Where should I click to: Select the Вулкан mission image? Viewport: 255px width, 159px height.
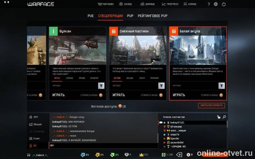(78, 50)
